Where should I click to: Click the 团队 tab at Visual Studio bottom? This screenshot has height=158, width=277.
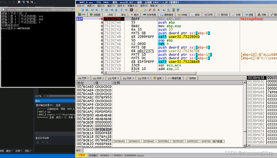point(28,151)
